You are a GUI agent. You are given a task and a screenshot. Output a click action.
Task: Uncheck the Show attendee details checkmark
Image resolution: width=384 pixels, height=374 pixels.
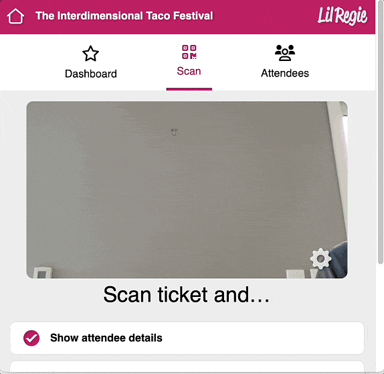pyautogui.click(x=31, y=338)
